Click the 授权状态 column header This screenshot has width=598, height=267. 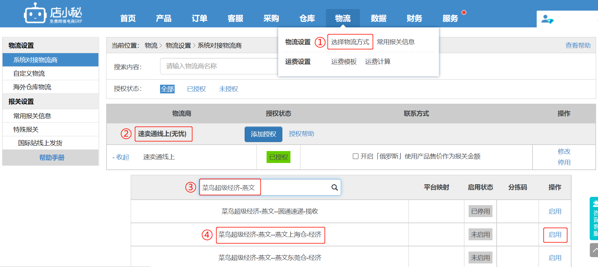279,113
